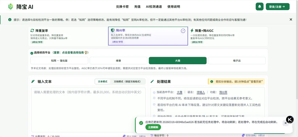The width and height of the screenshot is (298, 137).
Task: Click the 立即刷新 button
Action: (153, 127)
